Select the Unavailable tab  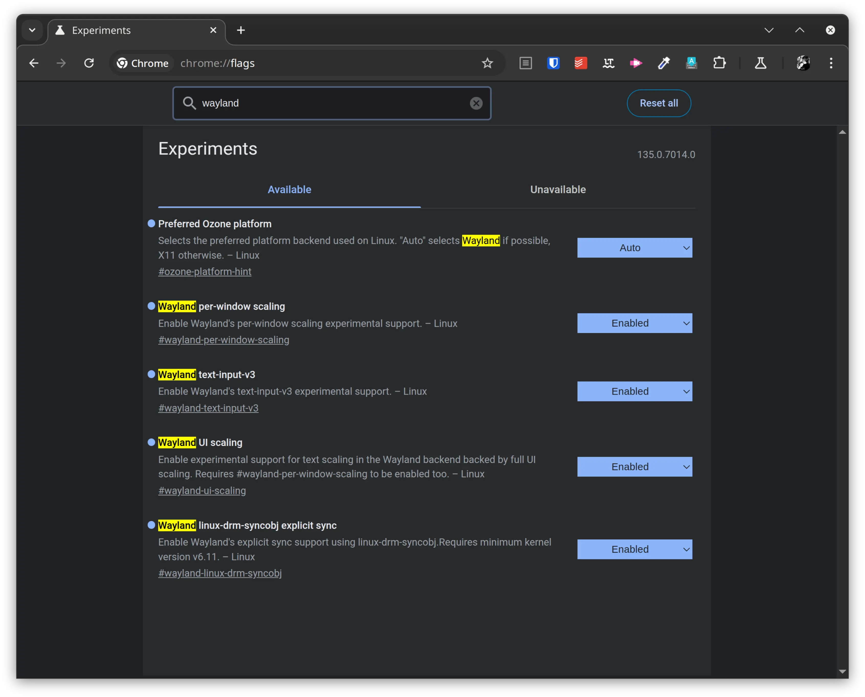click(558, 189)
